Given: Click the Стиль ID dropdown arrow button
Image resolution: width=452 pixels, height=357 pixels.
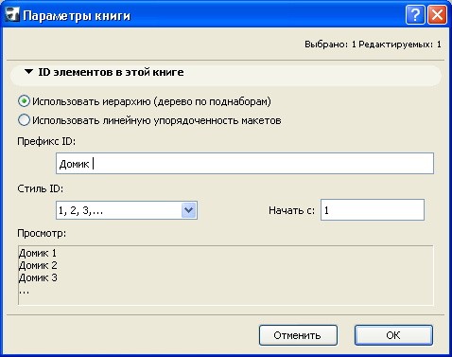Looking at the screenshot, I should 189,210.
